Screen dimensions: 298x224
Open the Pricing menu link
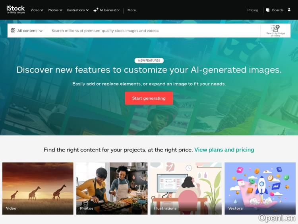tap(253, 10)
